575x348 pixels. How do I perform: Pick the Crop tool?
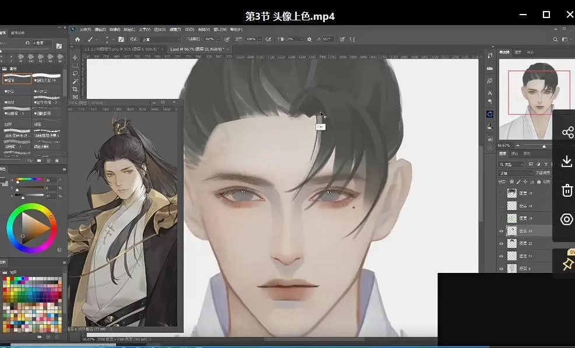pyautogui.click(x=75, y=90)
